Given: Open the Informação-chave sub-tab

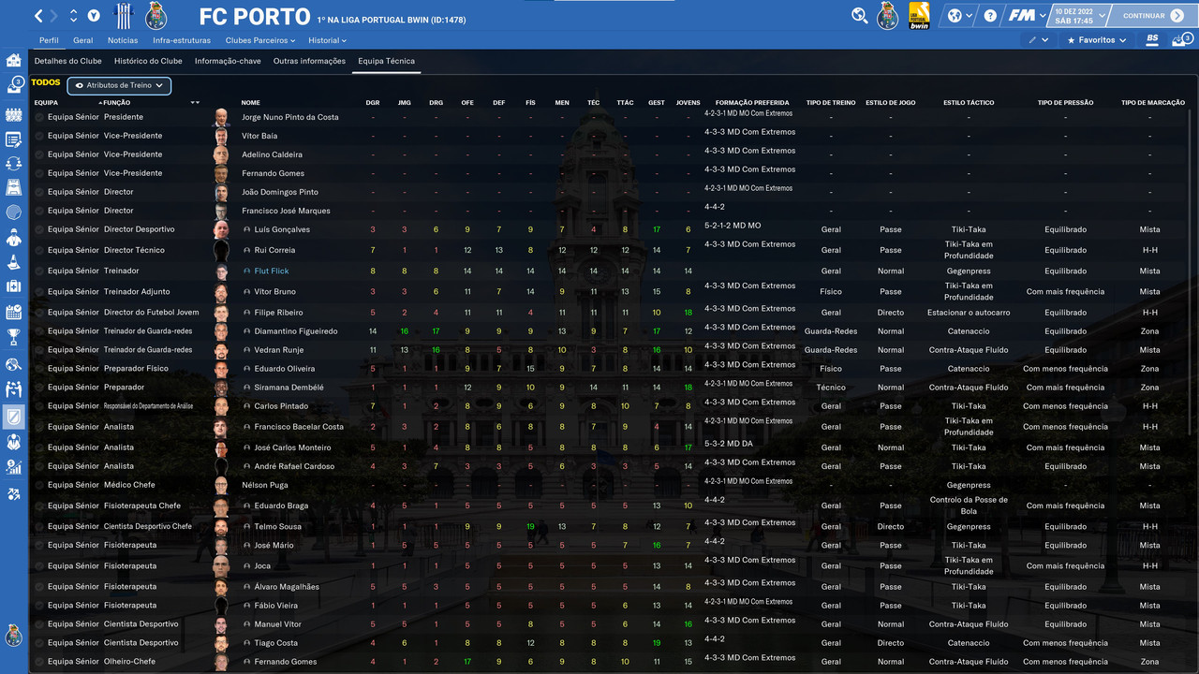Looking at the screenshot, I should point(228,61).
